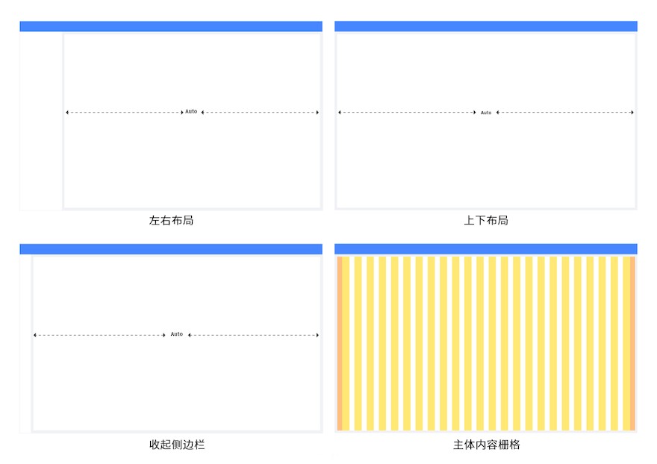Open the yellow striped grid thumbnail
The image size is (657, 464).
(x=486, y=343)
